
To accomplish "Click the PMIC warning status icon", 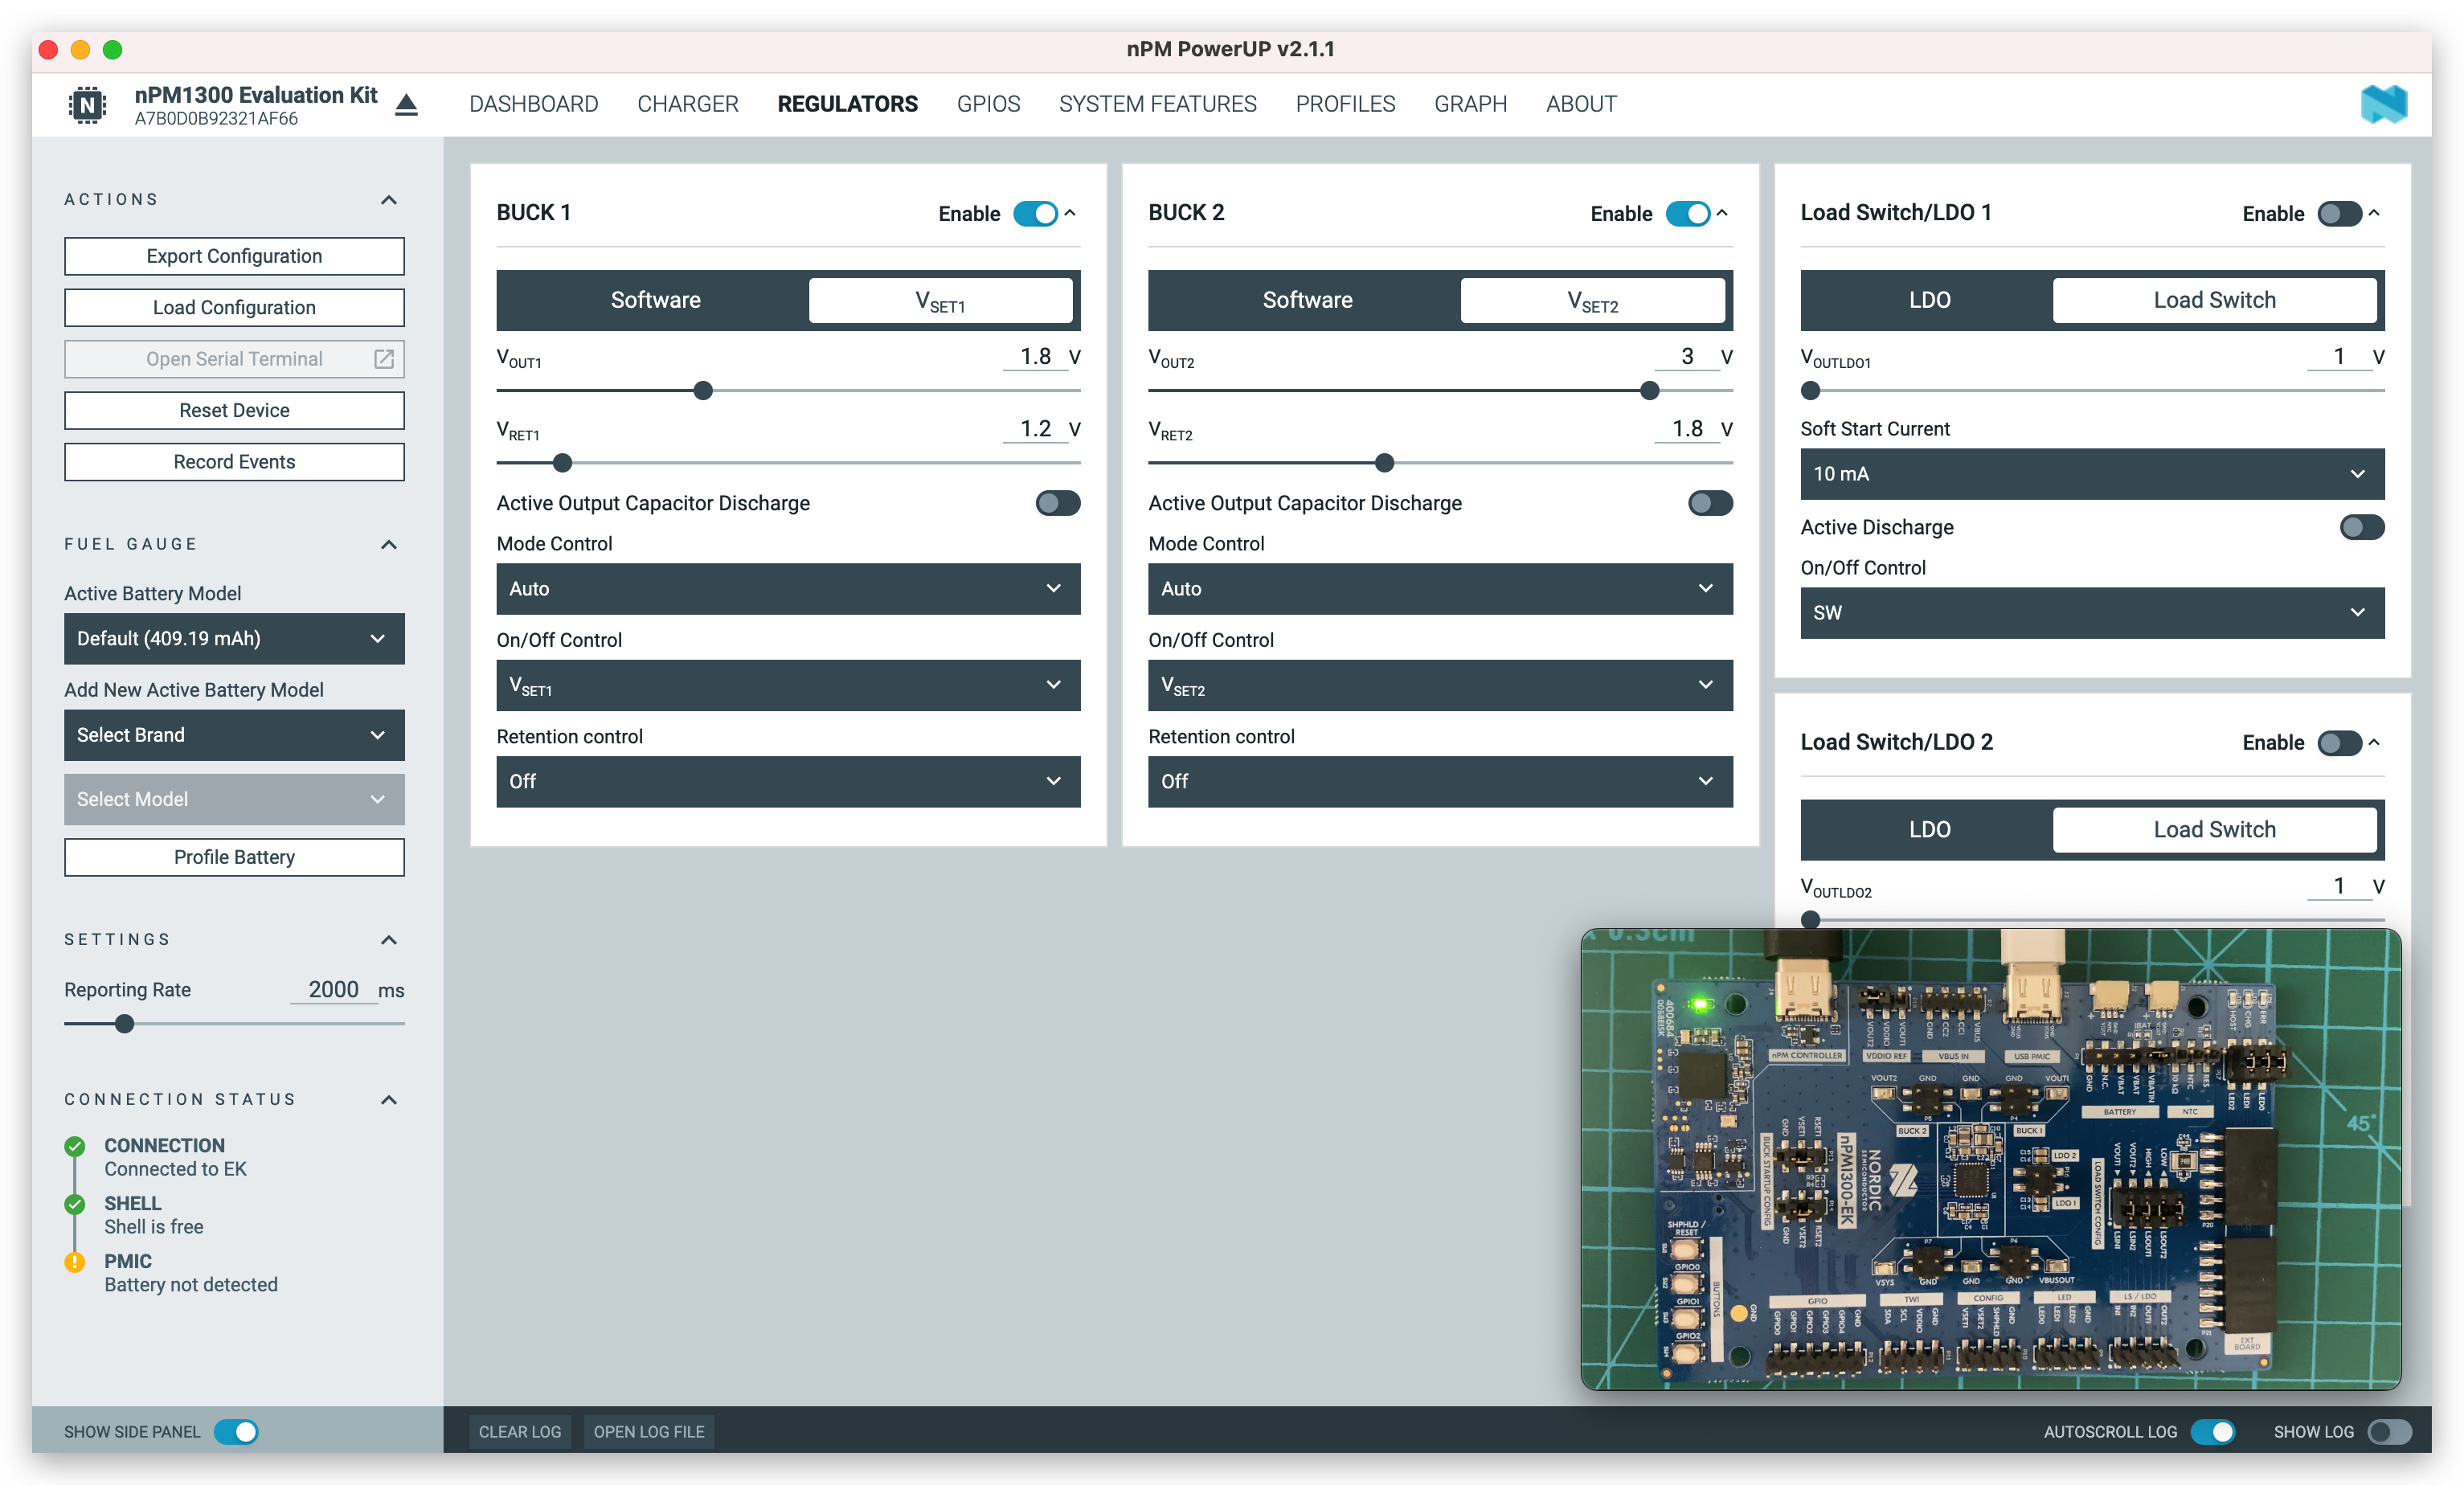I will pyautogui.click(x=75, y=1262).
